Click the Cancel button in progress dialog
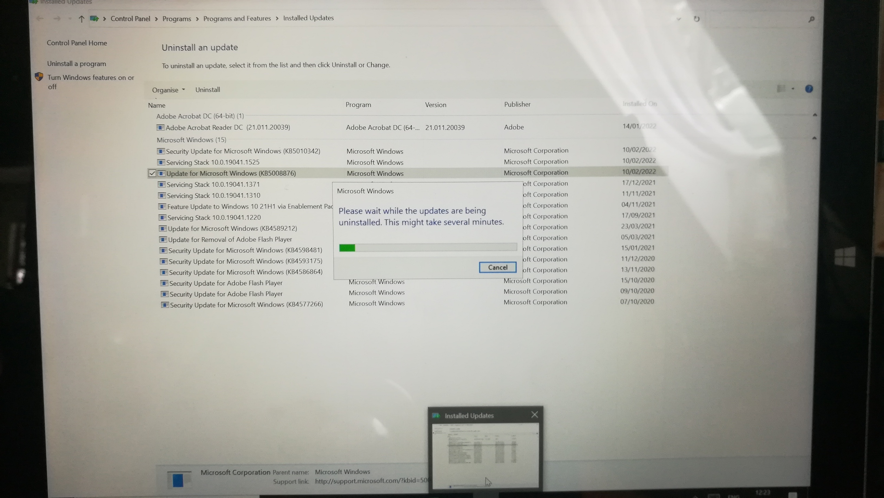Image resolution: width=884 pixels, height=498 pixels. click(498, 267)
